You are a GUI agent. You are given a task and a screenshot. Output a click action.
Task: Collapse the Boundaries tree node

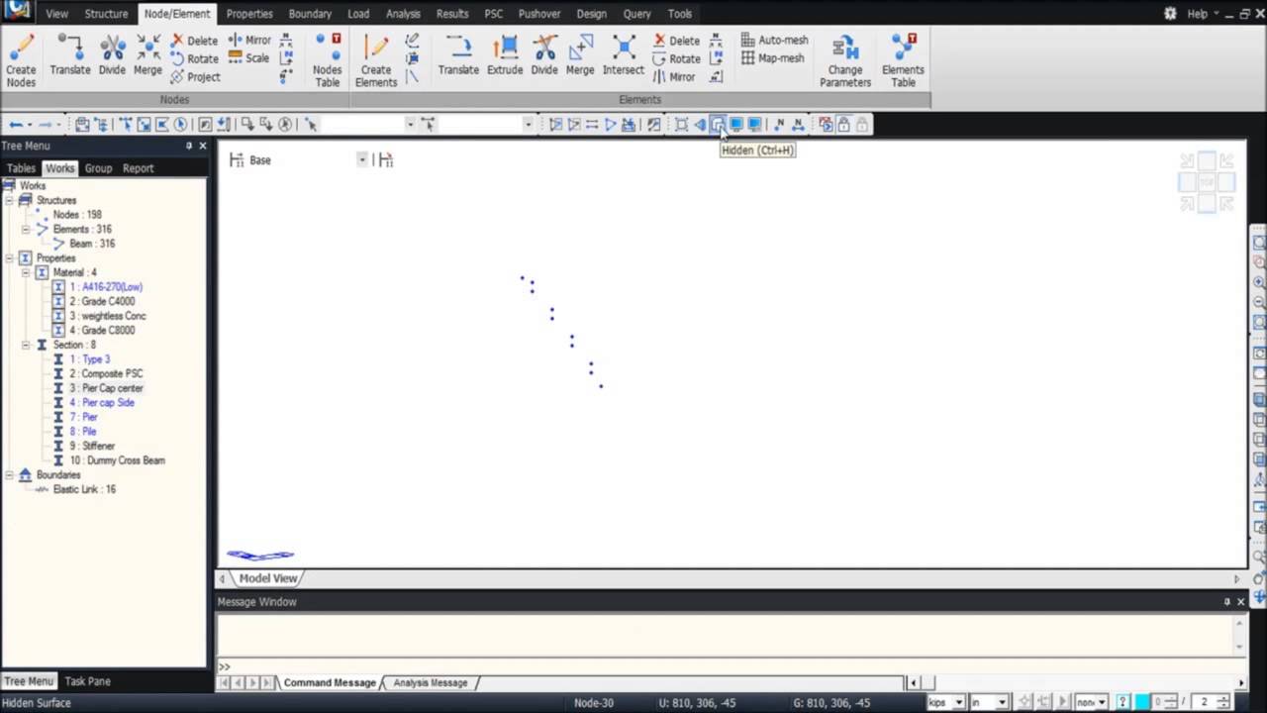pos(9,475)
